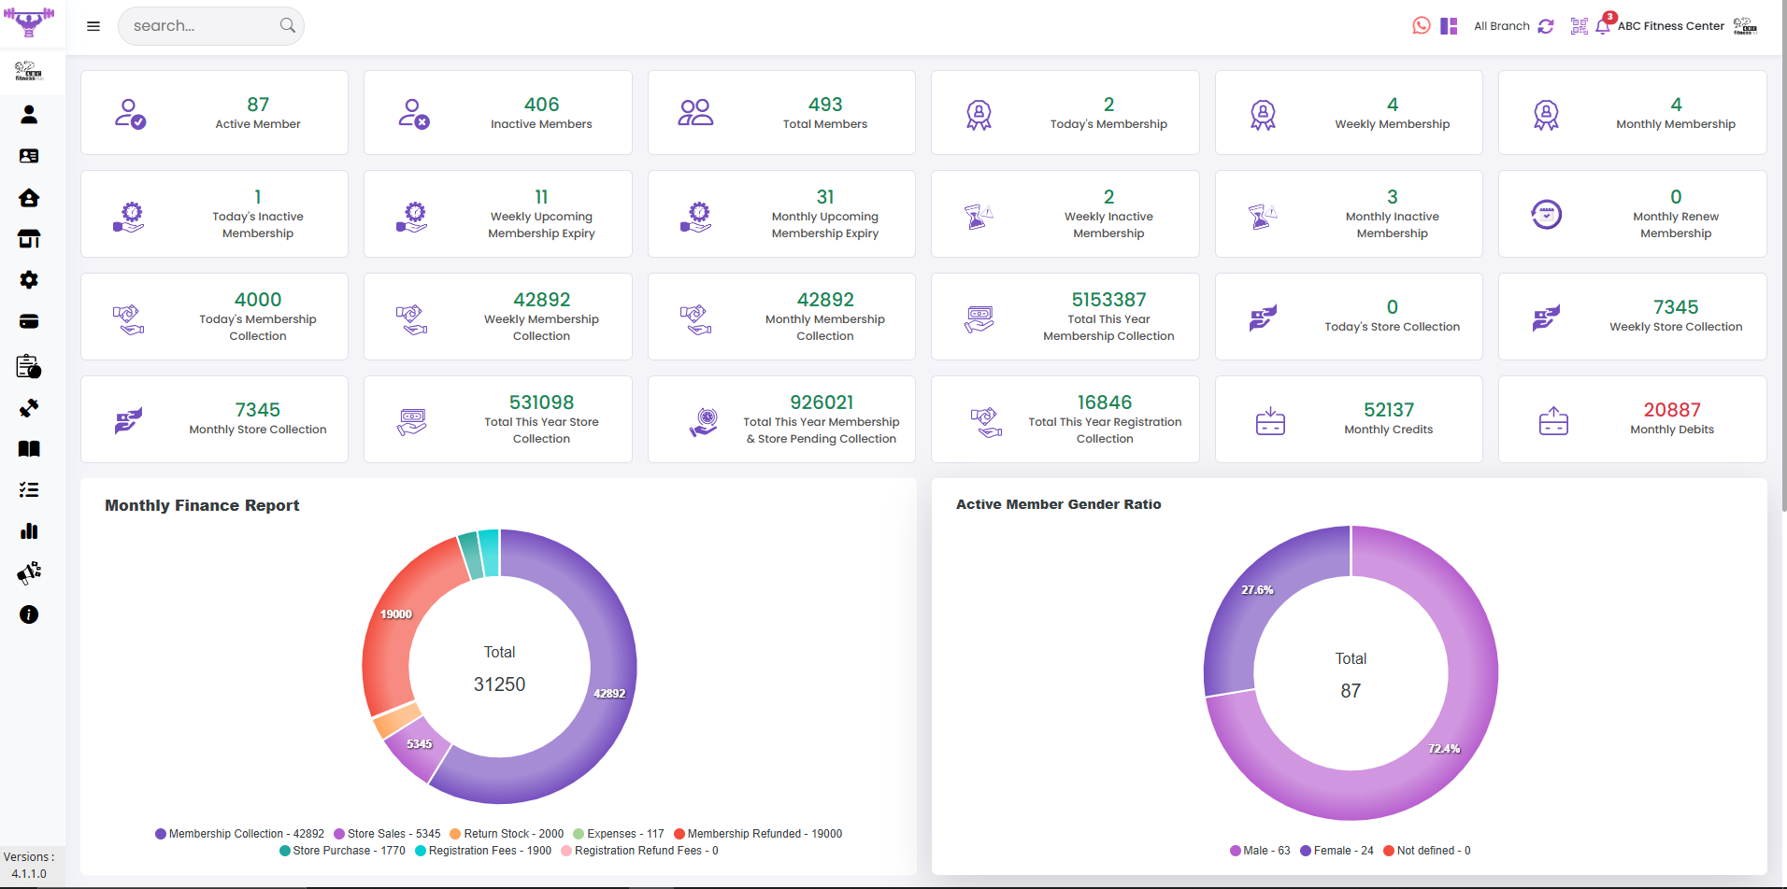Open the dumbbell icon in the sidebar
This screenshot has width=1787, height=889.
click(29, 408)
